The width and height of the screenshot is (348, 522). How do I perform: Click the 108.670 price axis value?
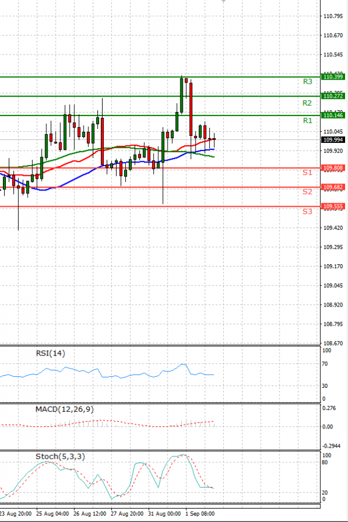pos(333,343)
